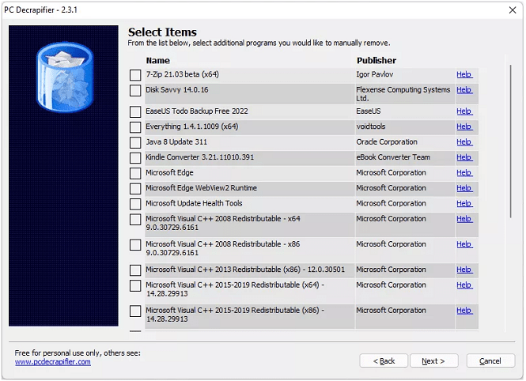This screenshot has width=526, height=381.
Task: Check the Java 8 Update 311 checkbox
Action: (x=135, y=143)
